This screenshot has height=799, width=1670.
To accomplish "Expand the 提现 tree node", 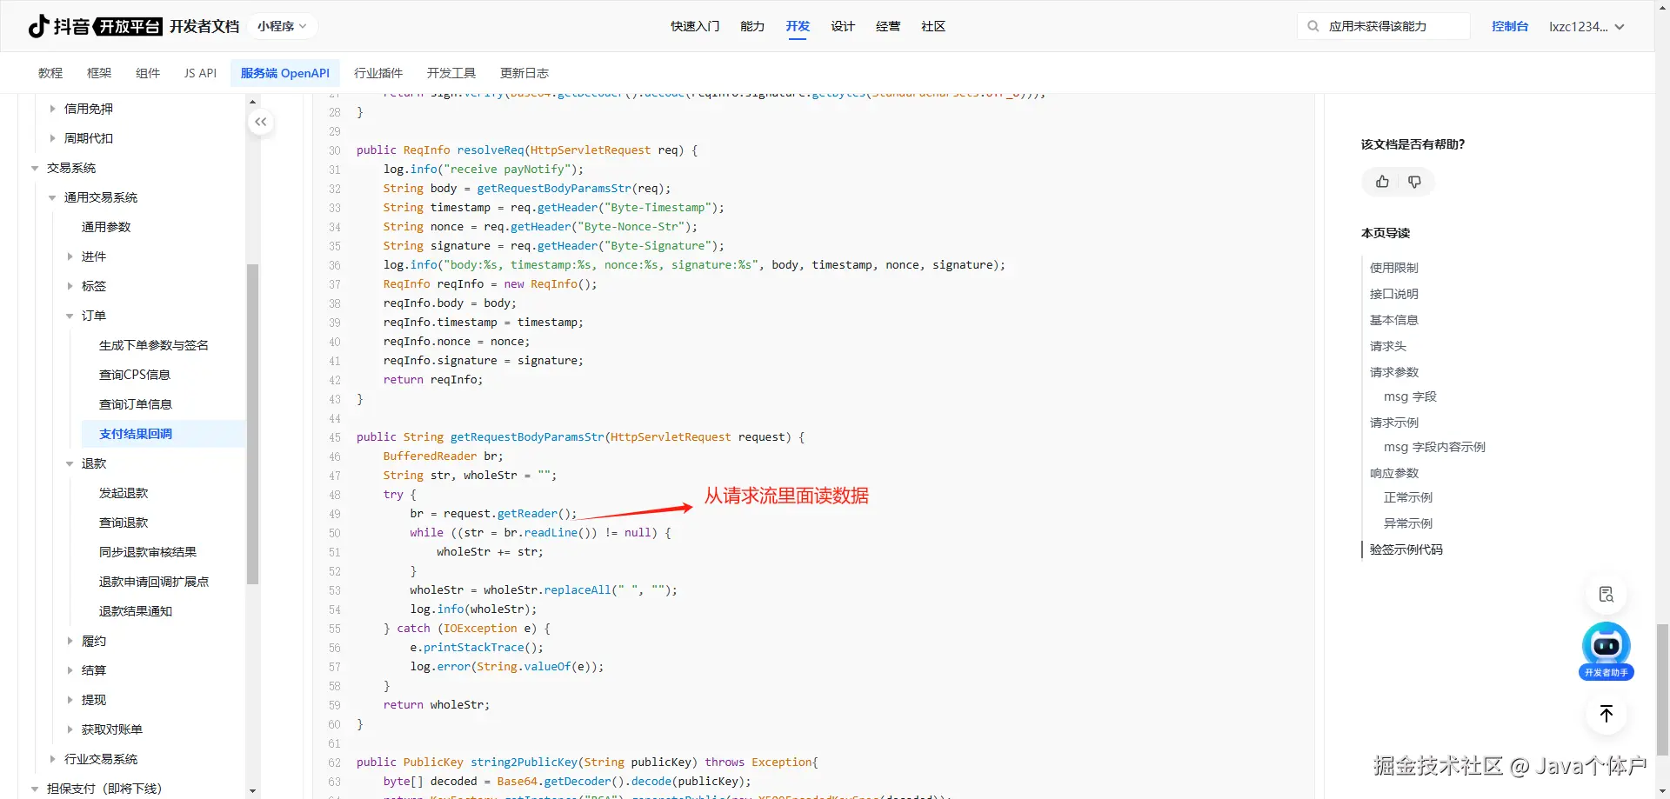I will (x=70, y=700).
